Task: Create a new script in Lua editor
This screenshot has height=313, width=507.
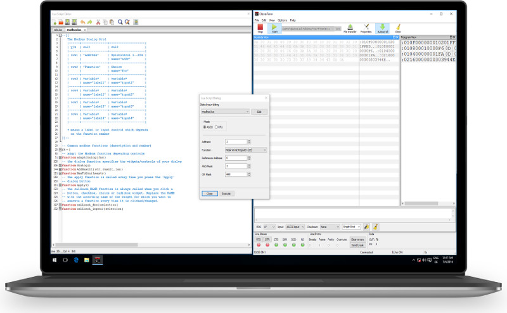Action: tap(55, 22)
